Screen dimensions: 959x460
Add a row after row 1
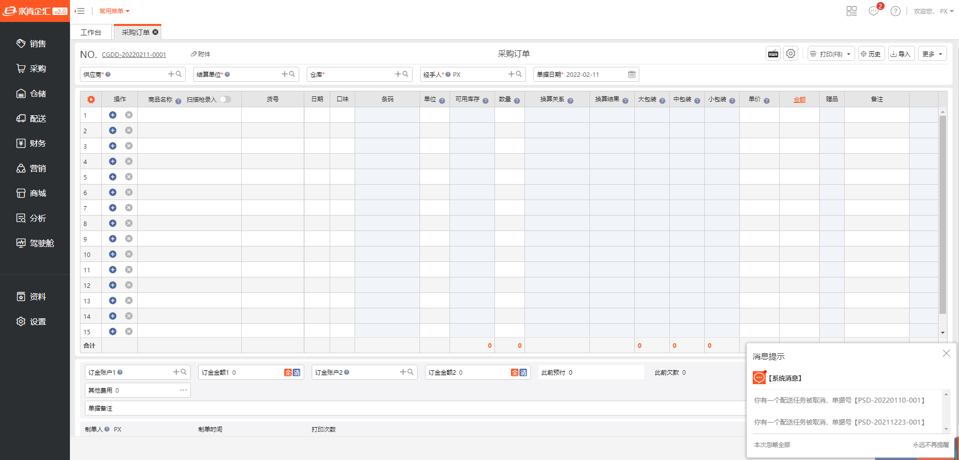coord(113,115)
